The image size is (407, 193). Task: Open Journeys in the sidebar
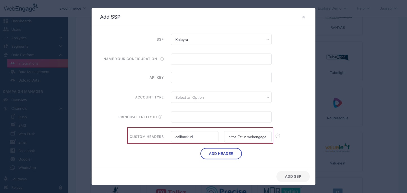coord(19,179)
